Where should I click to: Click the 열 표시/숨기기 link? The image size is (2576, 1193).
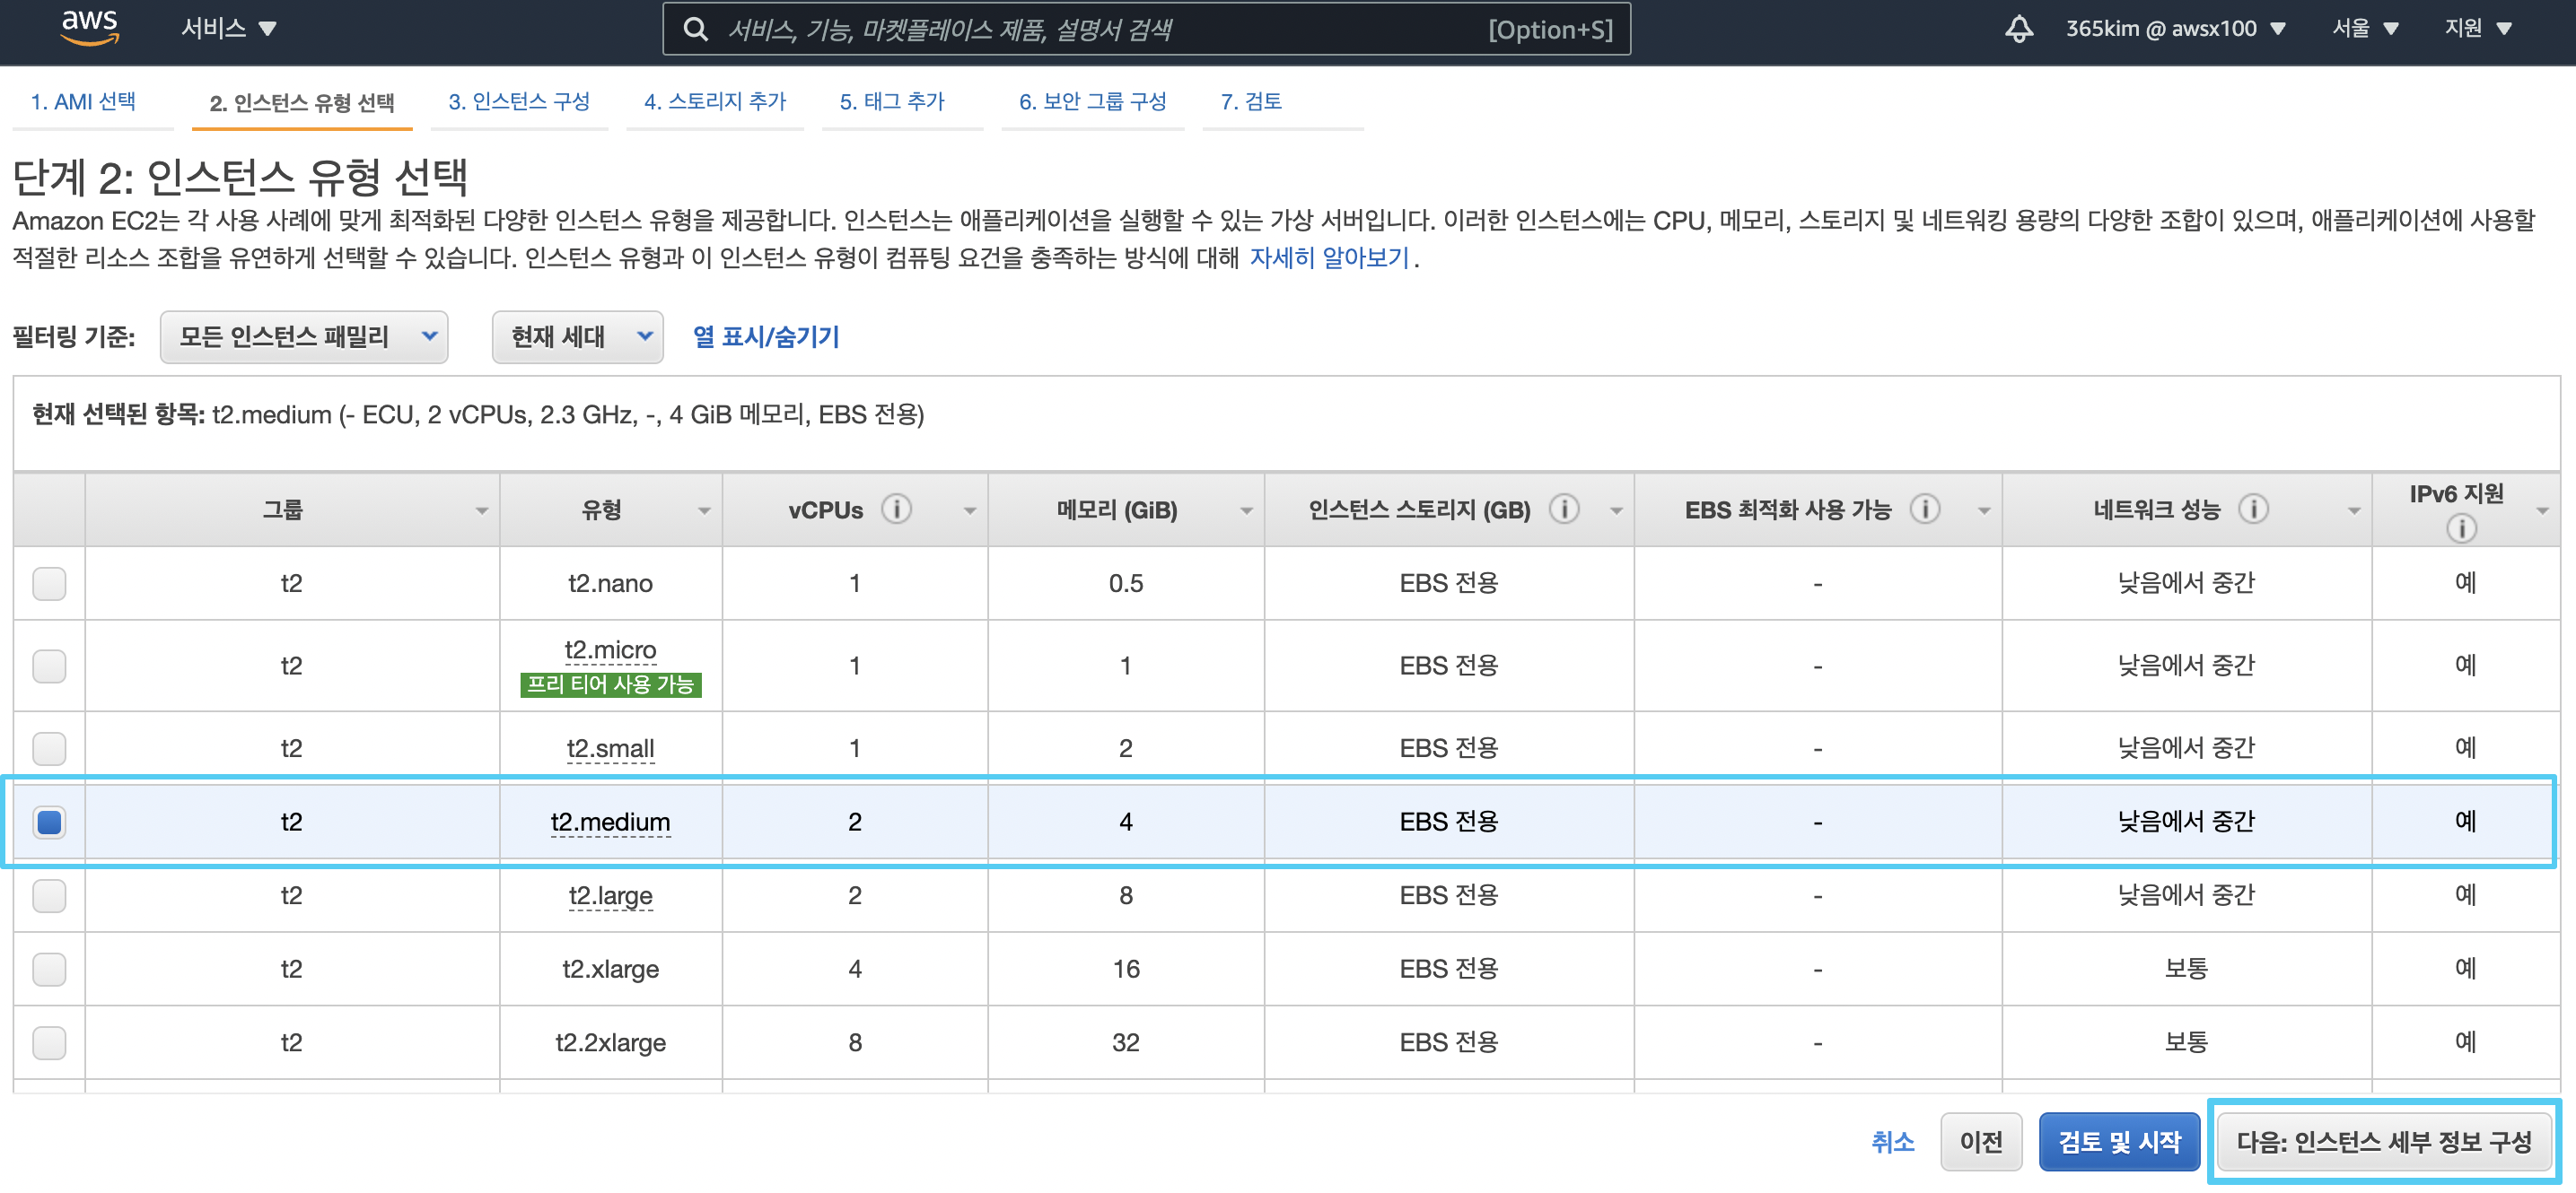tap(765, 336)
